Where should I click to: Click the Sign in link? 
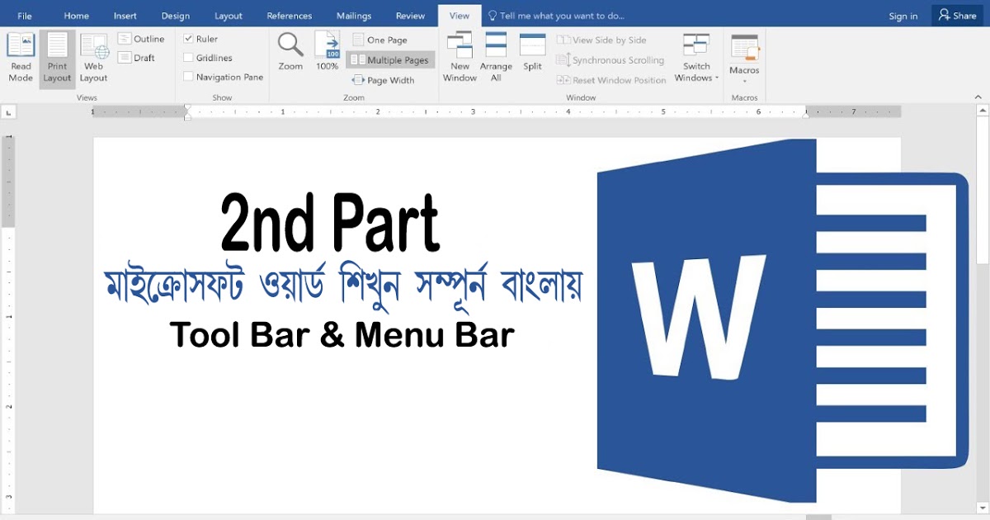pos(903,16)
